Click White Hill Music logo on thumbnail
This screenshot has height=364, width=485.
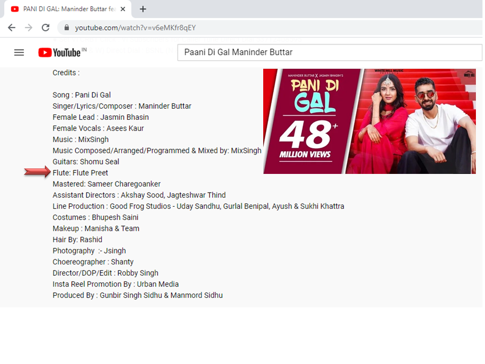tap(469, 75)
